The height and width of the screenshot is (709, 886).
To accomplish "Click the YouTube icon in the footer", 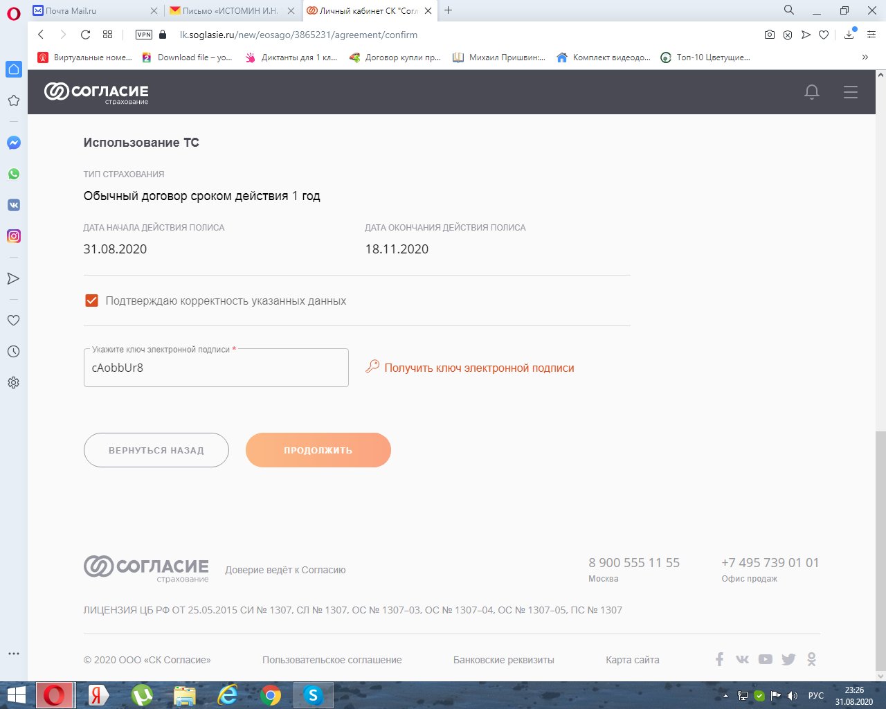I will [765, 659].
